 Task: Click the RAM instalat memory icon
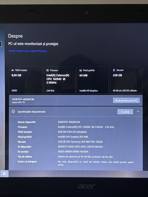pyautogui.click(x=13, y=70)
